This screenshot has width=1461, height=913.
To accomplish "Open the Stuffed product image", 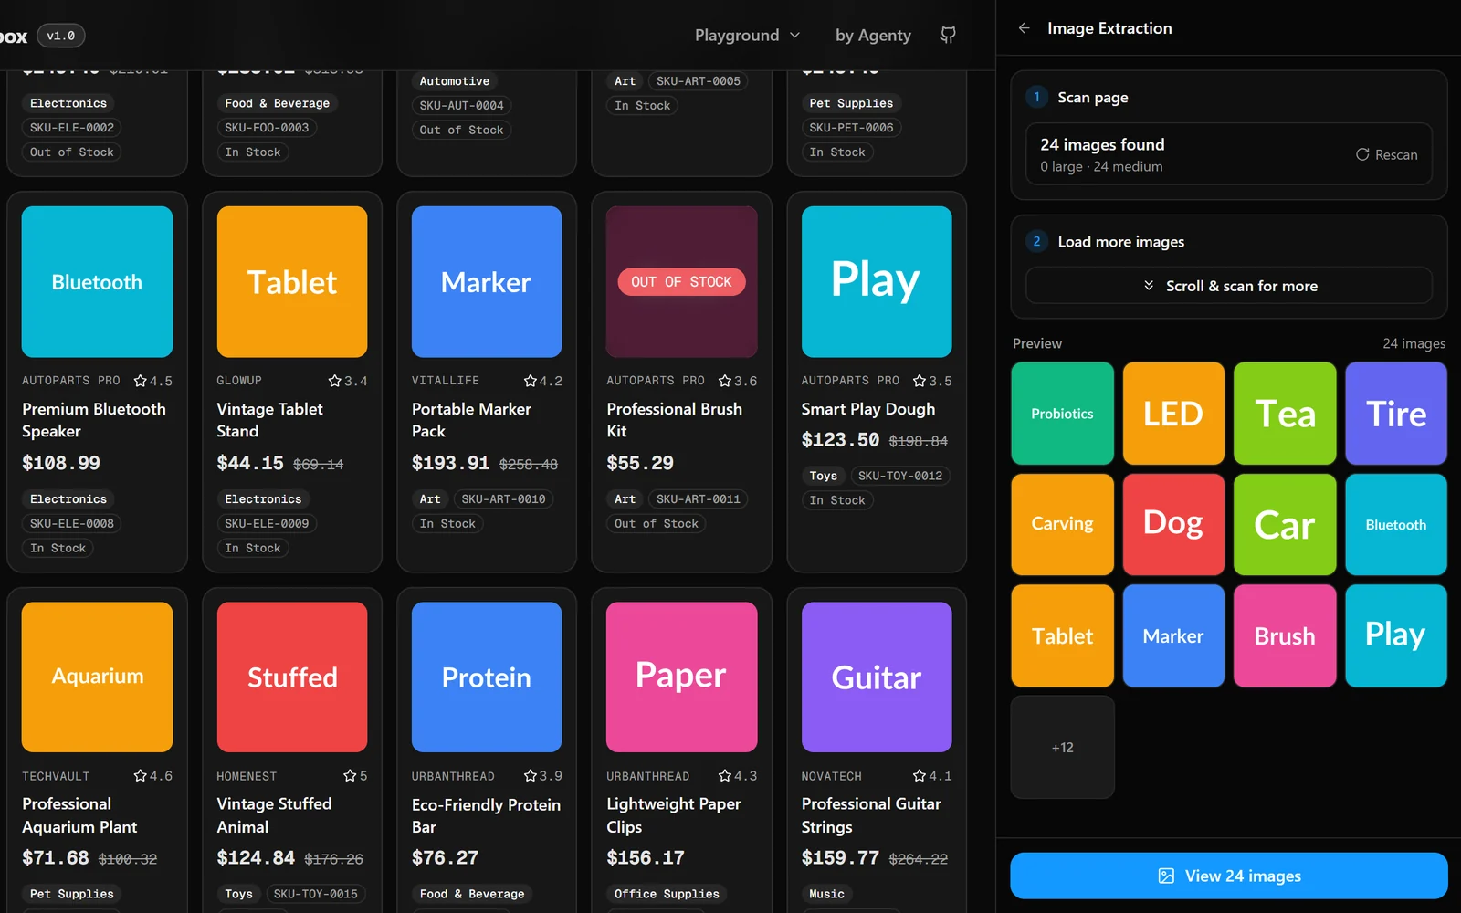I will coord(292,677).
